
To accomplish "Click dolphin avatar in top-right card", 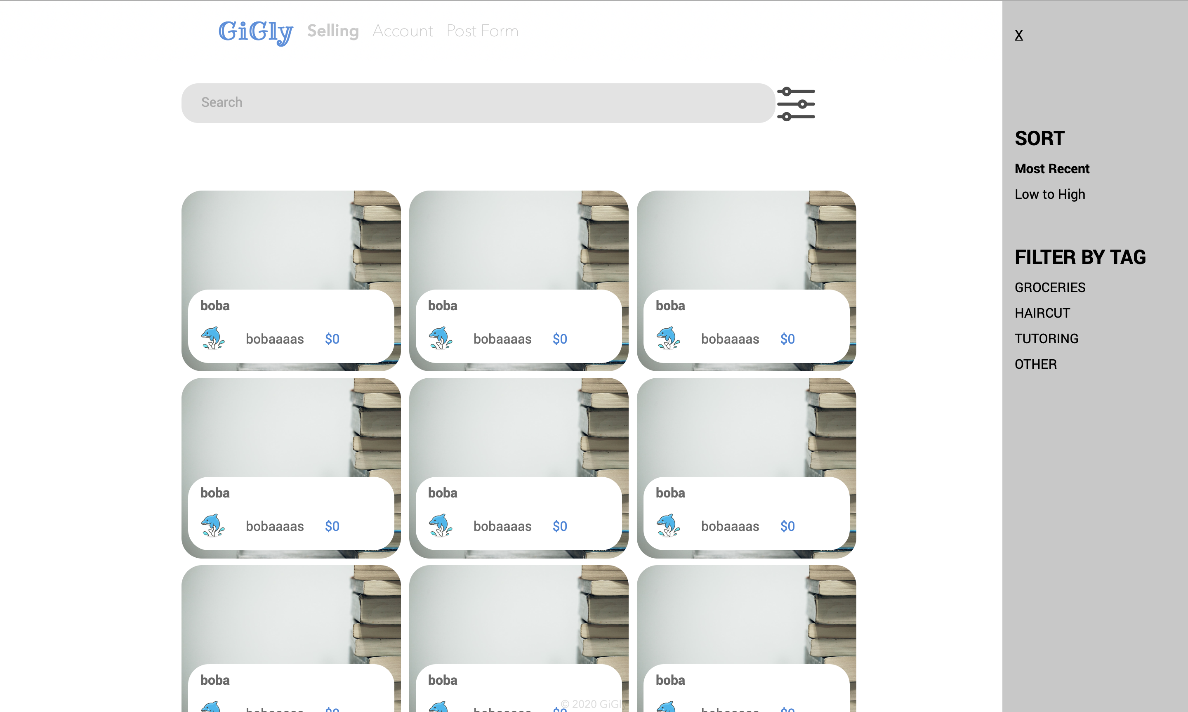I will [x=668, y=338].
